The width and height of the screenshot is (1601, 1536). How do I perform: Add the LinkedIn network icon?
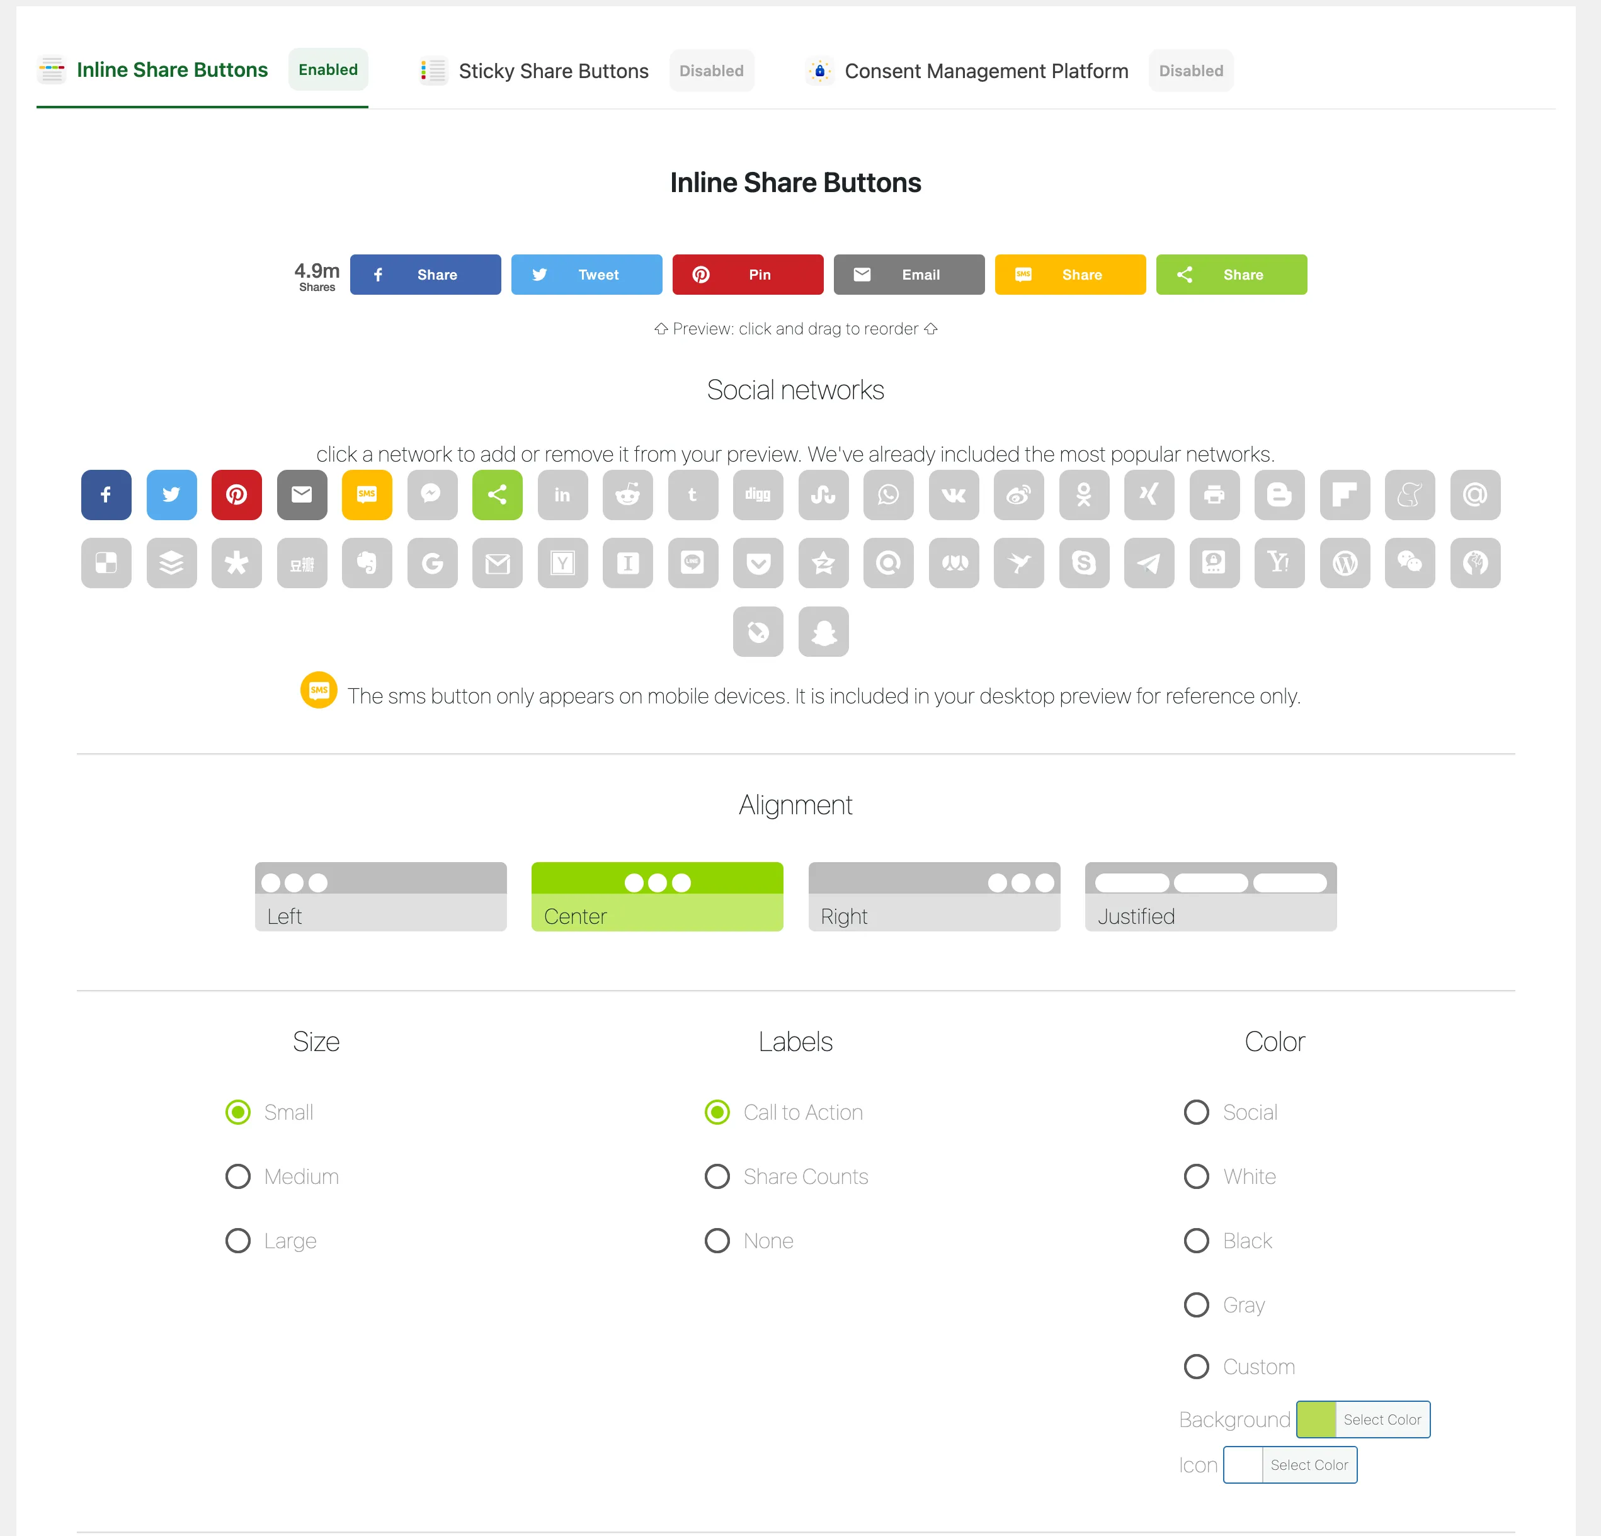562,494
